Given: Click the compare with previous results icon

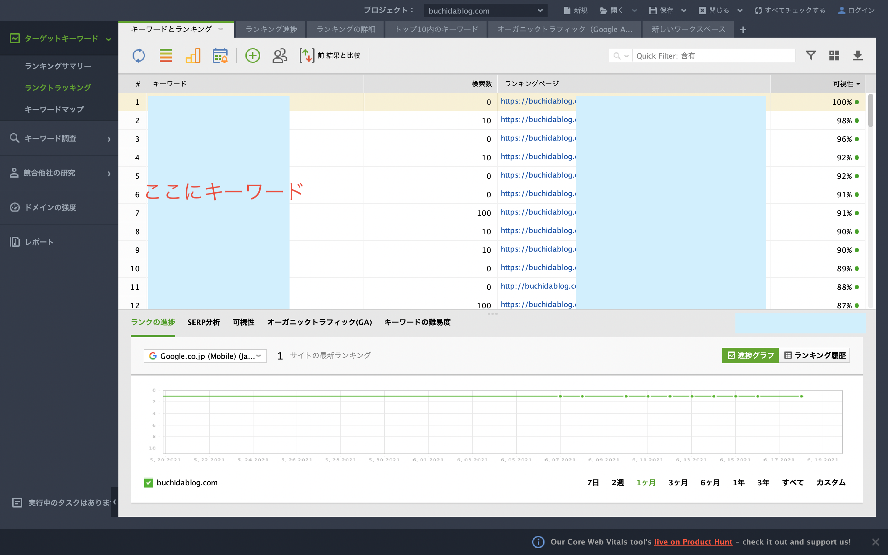Looking at the screenshot, I should [307, 56].
